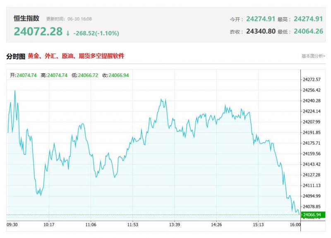Select the chart 开 value 24074.74
The height and width of the screenshot is (238, 331).
(x=26, y=75)
